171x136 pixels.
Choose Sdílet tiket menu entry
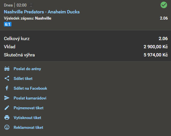pyautogui.click(x=23, y=79)
